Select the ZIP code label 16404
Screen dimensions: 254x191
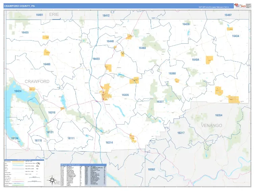(x=195, y=60)
